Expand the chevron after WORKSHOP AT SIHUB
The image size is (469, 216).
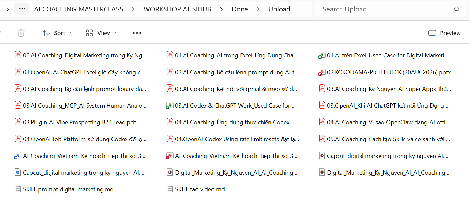click(x=222, y=9)
